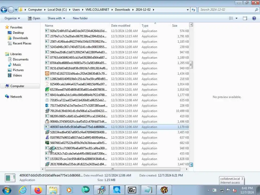Toggle the preview pane button
260x195 pixels.
pos(245,18)
